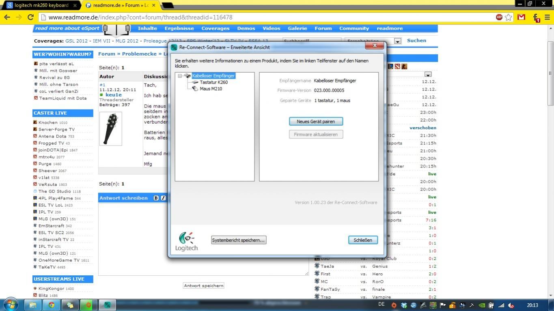Open the IEM VII coverage link
Image resolution: width=554 pixels, height=311 pixels.
coord(101,41)
